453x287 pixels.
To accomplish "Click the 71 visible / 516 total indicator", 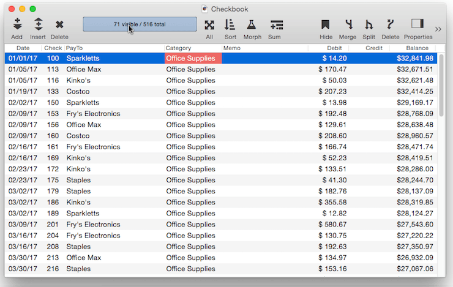I will click(140, 24).
